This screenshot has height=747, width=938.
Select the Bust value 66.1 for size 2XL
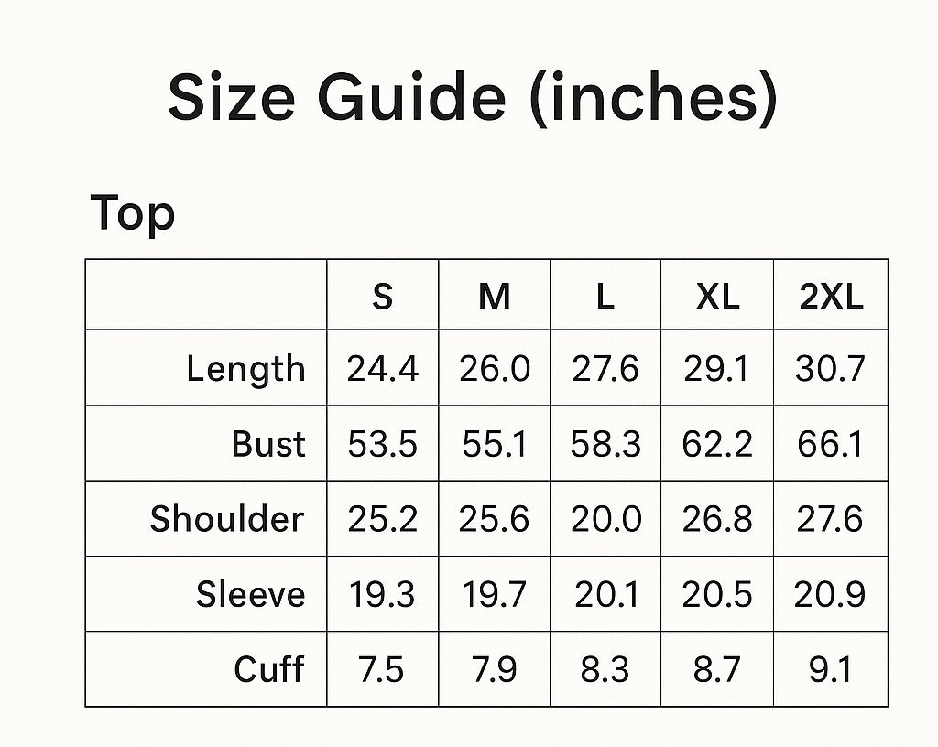[x=831, y=445]
